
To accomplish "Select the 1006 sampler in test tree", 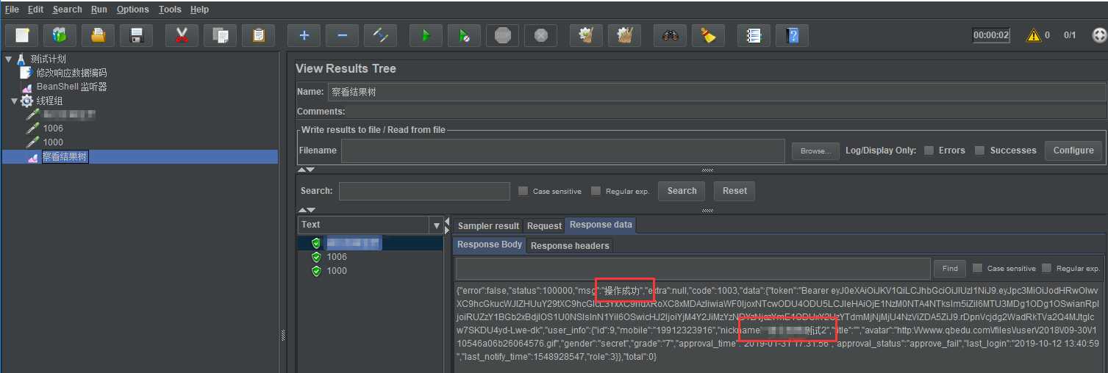I will (53, 128).
